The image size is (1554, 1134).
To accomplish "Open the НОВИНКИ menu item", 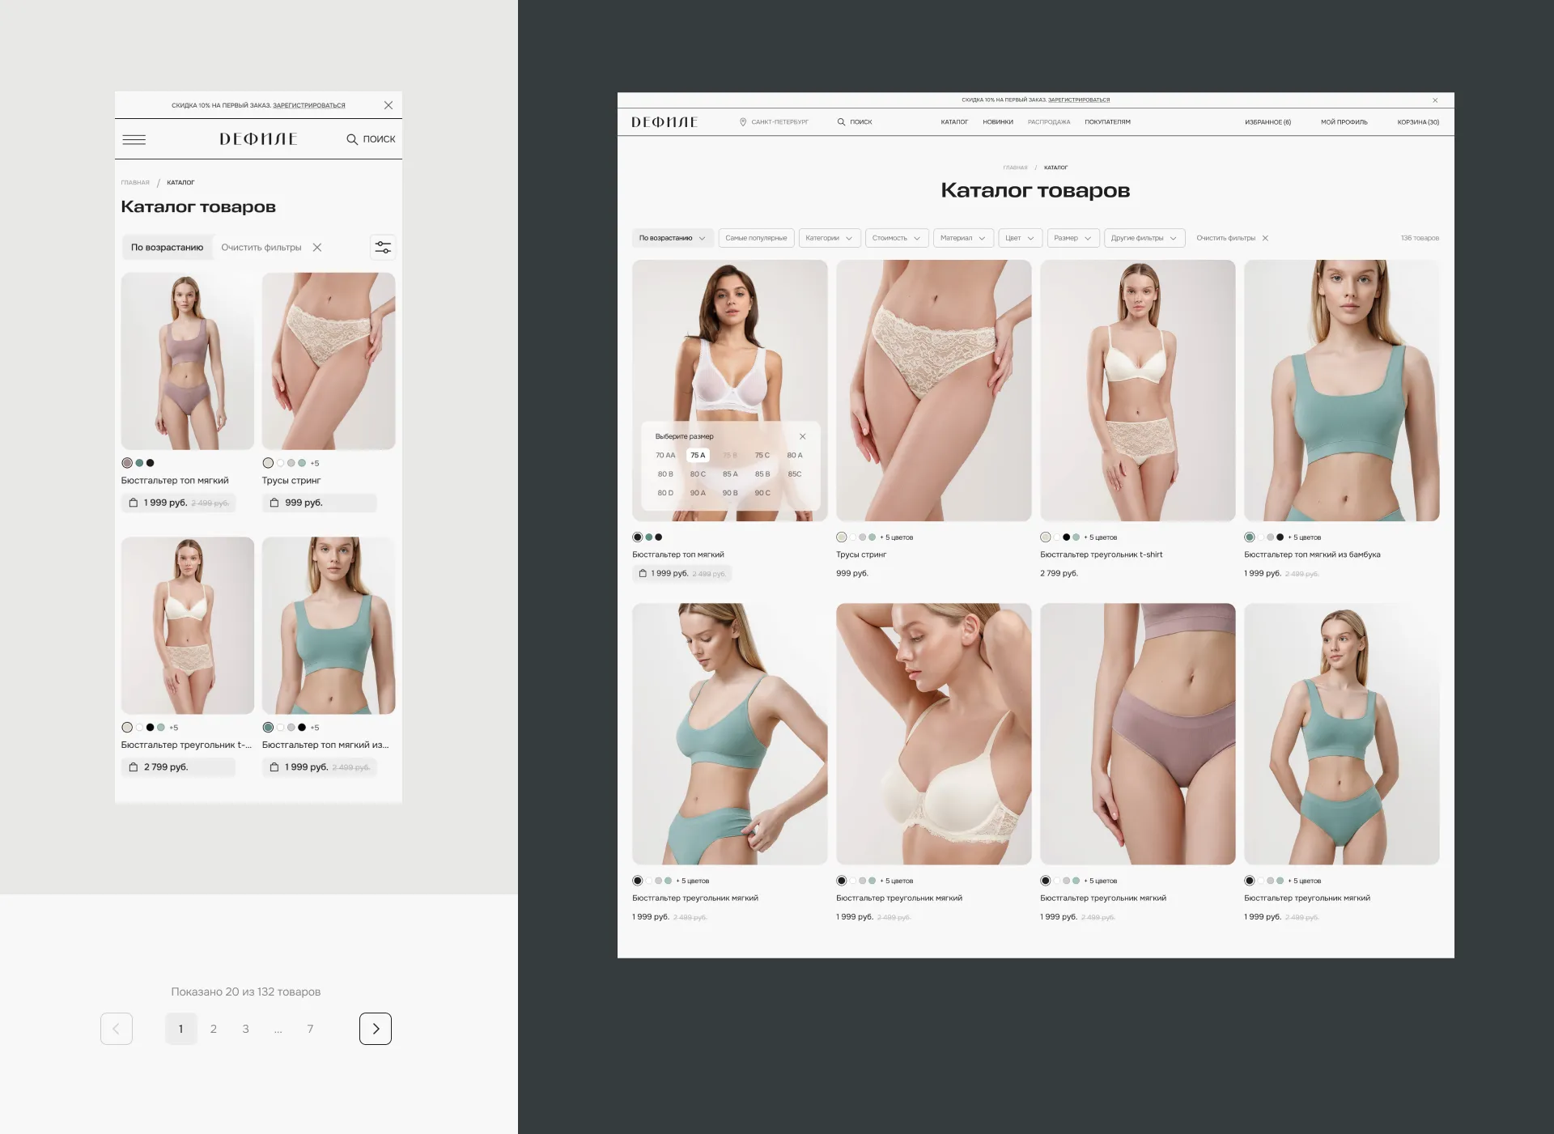I will (997, 122).
